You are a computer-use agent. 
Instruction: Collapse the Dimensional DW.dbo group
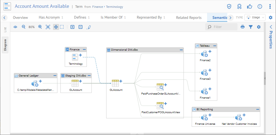(x=181, y=50)
